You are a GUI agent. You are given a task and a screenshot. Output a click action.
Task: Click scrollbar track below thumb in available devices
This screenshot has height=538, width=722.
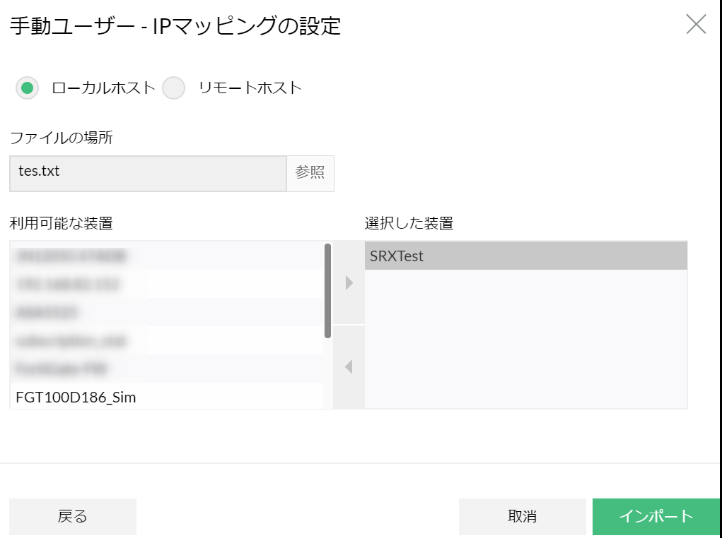tap(327, 374)
